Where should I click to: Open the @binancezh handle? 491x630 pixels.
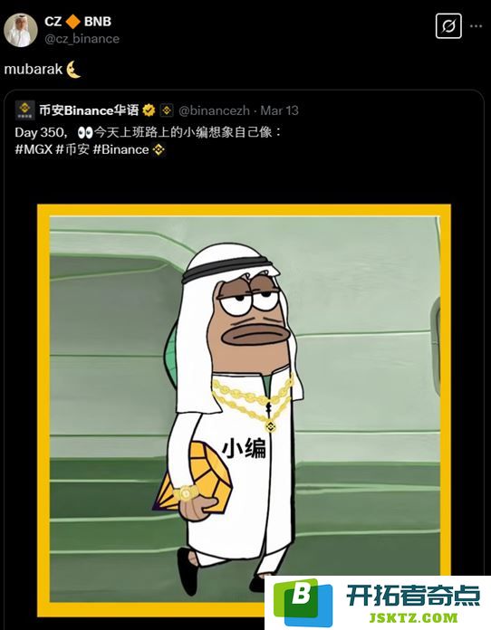(214, 110)
